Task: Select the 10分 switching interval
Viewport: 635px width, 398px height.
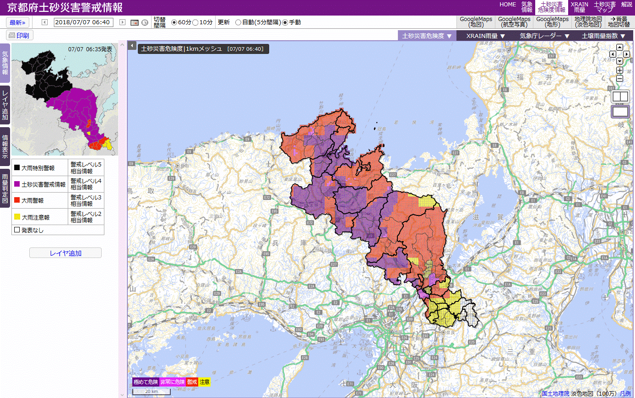Action: point(195,22)
